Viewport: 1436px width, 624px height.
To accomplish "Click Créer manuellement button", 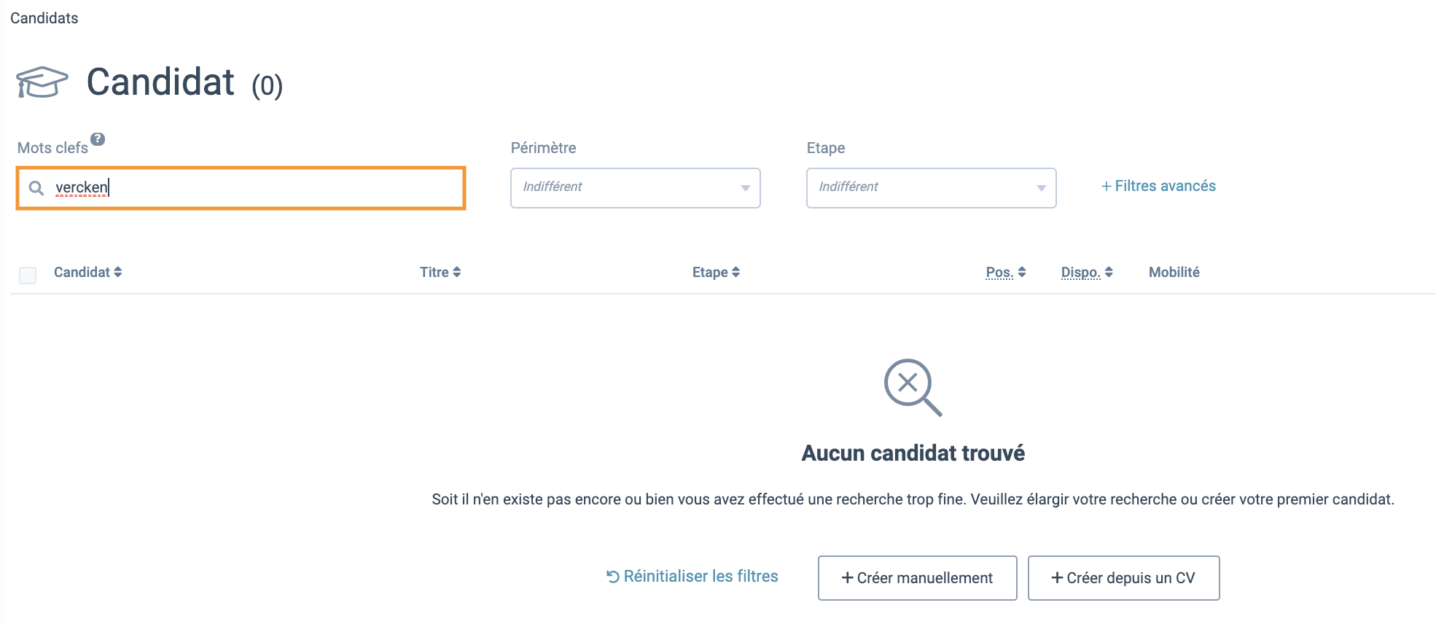I will (x=918, y=578).
